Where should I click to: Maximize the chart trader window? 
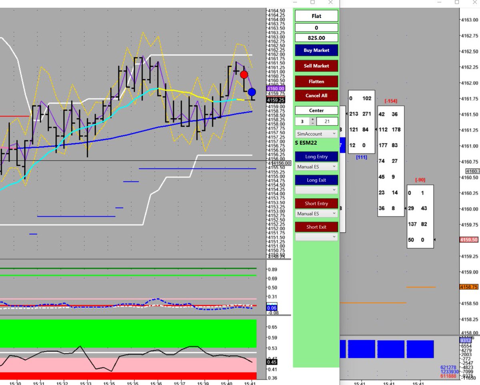click(312, 2)
